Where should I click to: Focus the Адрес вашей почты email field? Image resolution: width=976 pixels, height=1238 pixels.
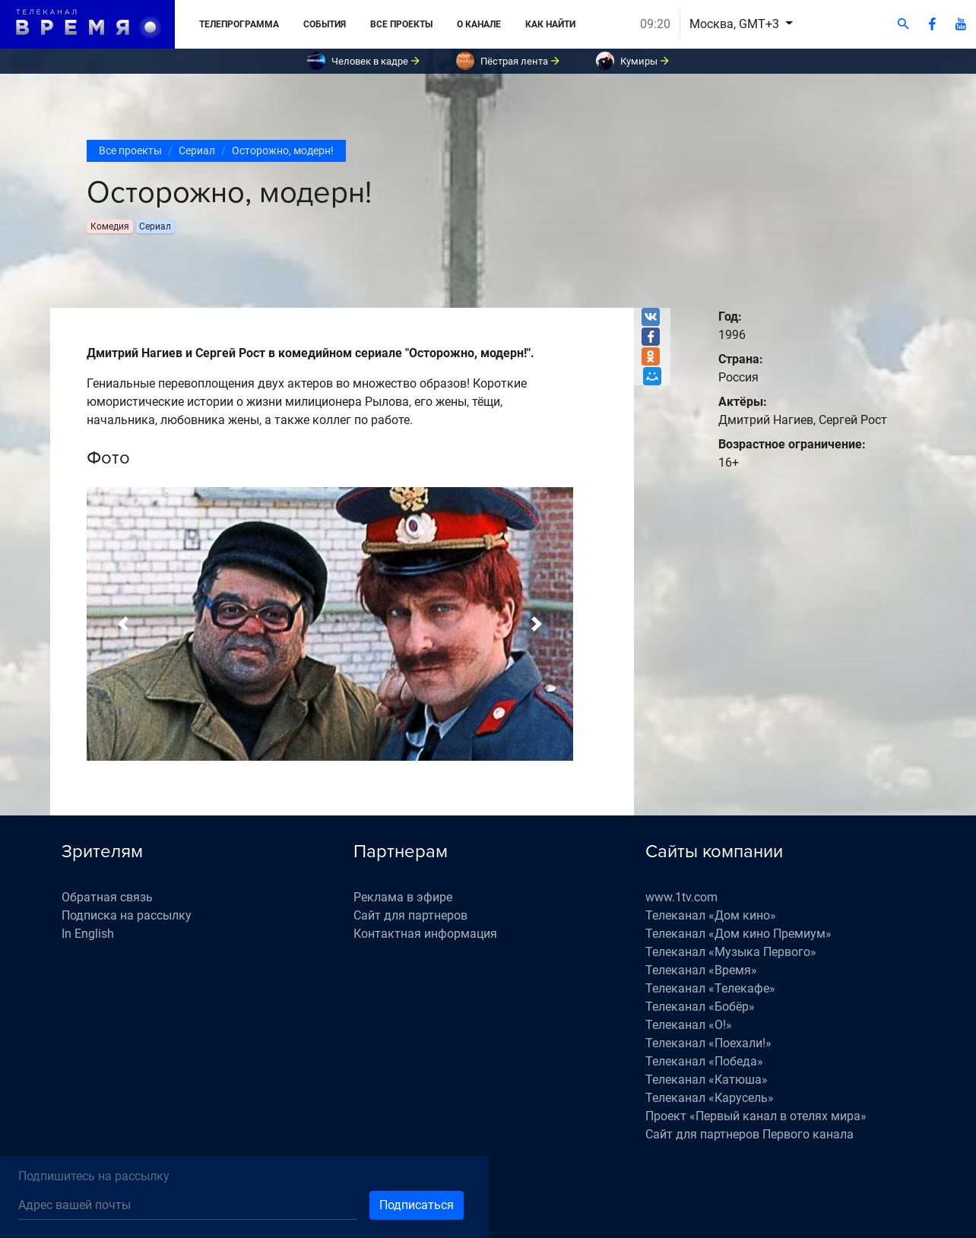coord(188,1205)
